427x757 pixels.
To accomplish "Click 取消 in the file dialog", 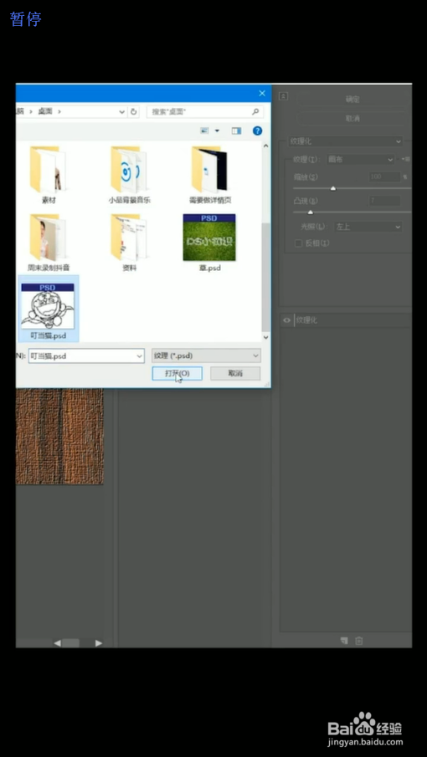I will [235, 373].
